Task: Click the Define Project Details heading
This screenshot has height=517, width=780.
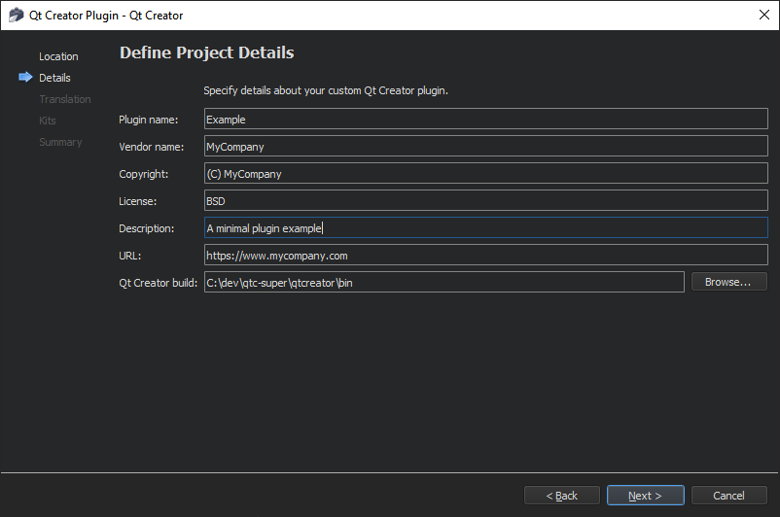Action: (206, 52)
